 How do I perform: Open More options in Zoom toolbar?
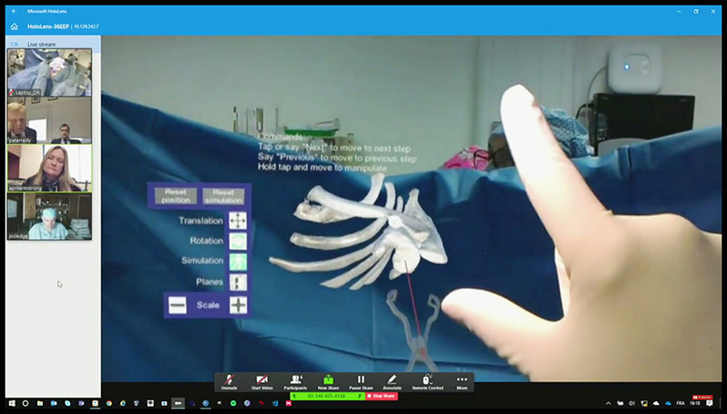coord(462,382)
